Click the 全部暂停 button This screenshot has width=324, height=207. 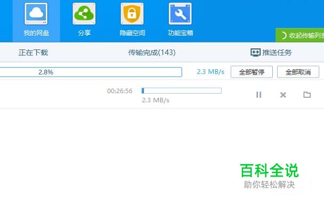252,72
